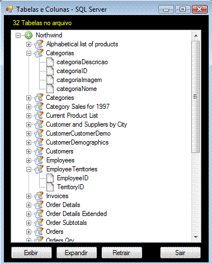Click the Exibir button

31,253
